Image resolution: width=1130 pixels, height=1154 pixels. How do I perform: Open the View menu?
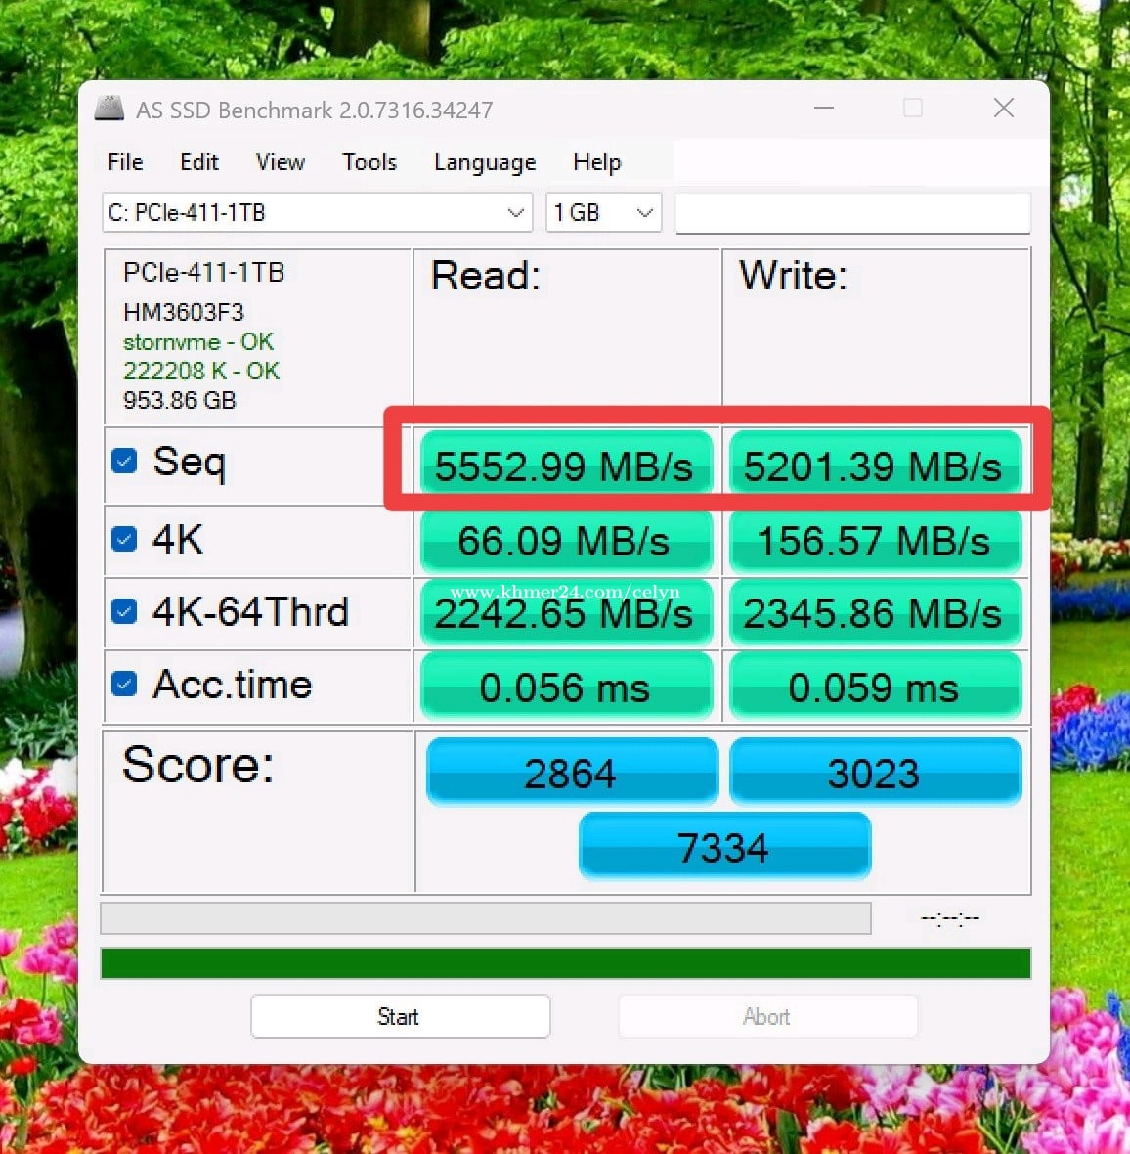point(281,162)
